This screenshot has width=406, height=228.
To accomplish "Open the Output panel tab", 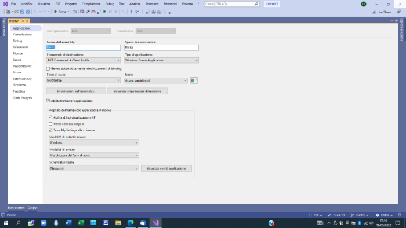I will point(32,208).
